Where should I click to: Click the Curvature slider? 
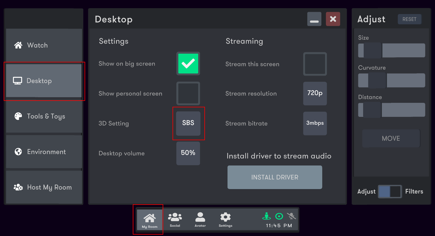click(x=391, y=80)
